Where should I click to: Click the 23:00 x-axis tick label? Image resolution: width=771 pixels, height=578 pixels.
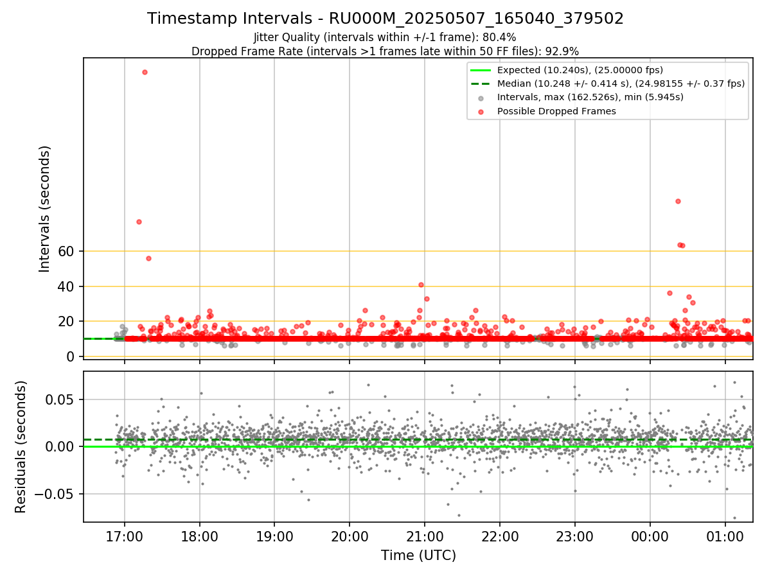pyautogui.click(x=575, y=536)
